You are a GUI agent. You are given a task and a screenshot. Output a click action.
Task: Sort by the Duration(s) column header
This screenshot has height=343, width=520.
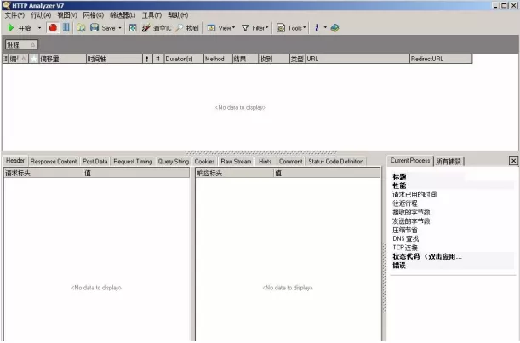(x=184, y=59)
